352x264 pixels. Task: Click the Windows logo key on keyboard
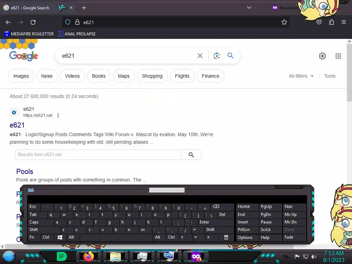point(60,237)
